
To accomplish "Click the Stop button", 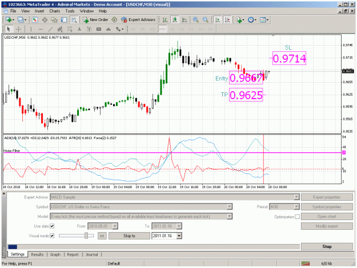I will (x=327, y=246).
